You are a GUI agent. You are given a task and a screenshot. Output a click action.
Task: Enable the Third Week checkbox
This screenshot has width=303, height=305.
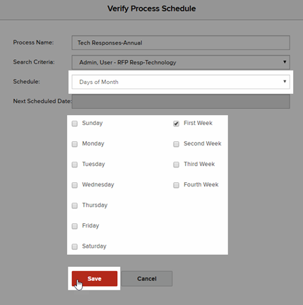pyautogui.click(x=176, y=165)
